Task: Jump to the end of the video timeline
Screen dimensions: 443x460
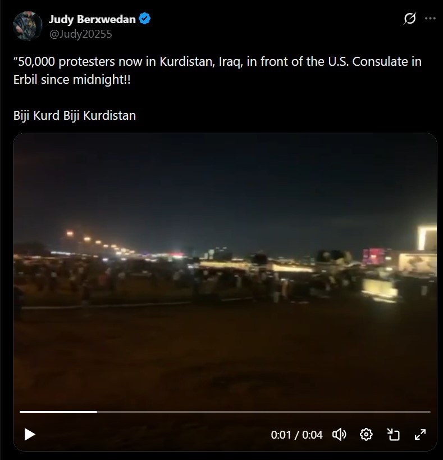Action: 429,412
